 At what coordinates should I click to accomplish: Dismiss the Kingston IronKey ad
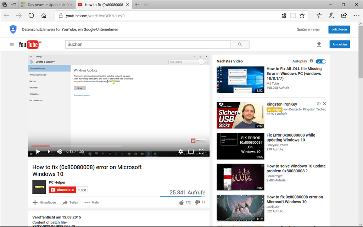point(324,104)
